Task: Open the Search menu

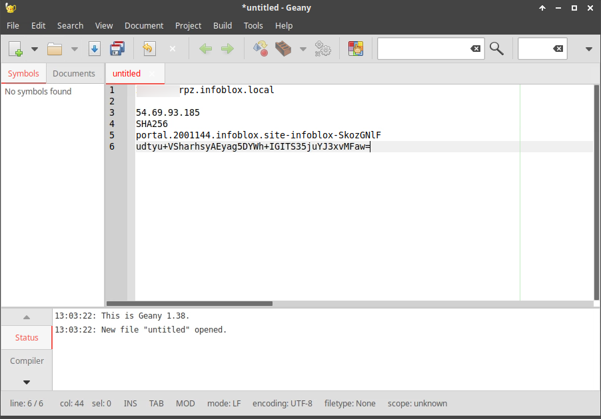Action: [70, 26]
